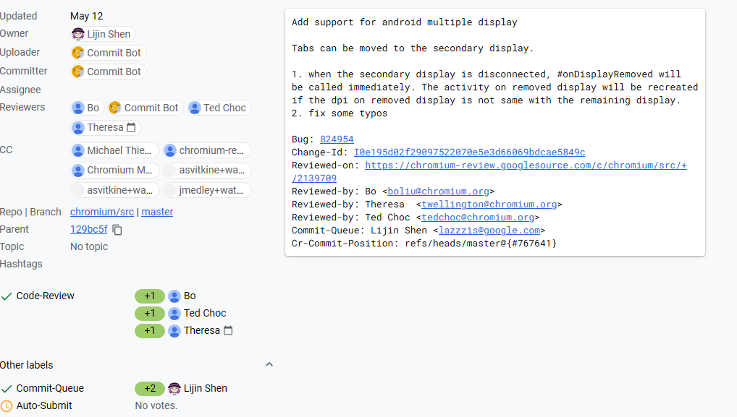Open the chromium/src repo link
The height and width of the screenshot is (417, 737).
point(102,212)
